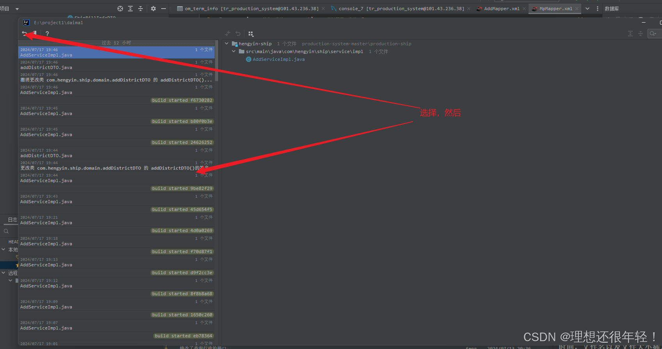662x349 pixels.
Task: Open project panel gear settings
Action: [153, 9]
